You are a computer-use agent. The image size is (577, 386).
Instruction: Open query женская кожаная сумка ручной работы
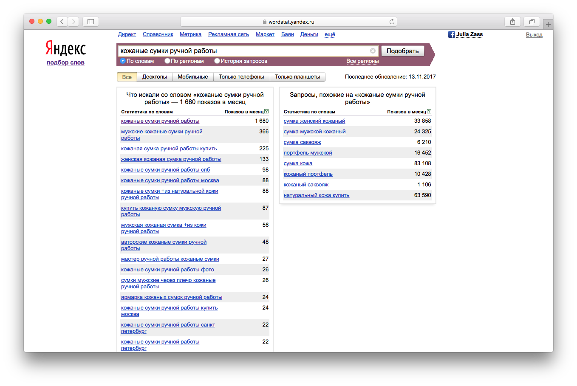pyautogui.click(x=171, y=159)
